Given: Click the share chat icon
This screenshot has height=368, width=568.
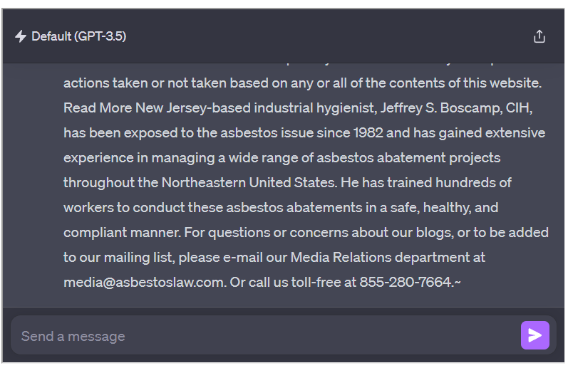Looking at the screenshot, I should 539,36.
